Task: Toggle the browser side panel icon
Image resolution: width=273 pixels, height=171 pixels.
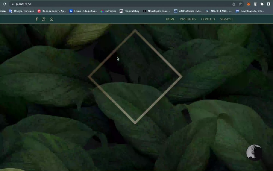Action: [x=269, y=4]
